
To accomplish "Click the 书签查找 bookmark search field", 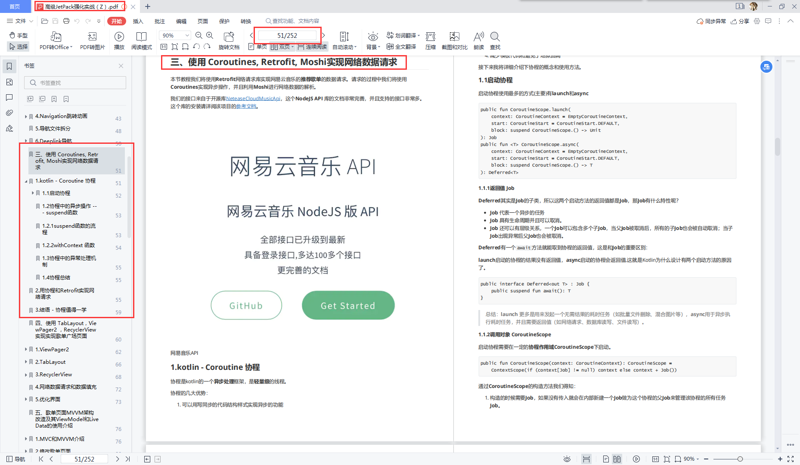I will (75, 83).
